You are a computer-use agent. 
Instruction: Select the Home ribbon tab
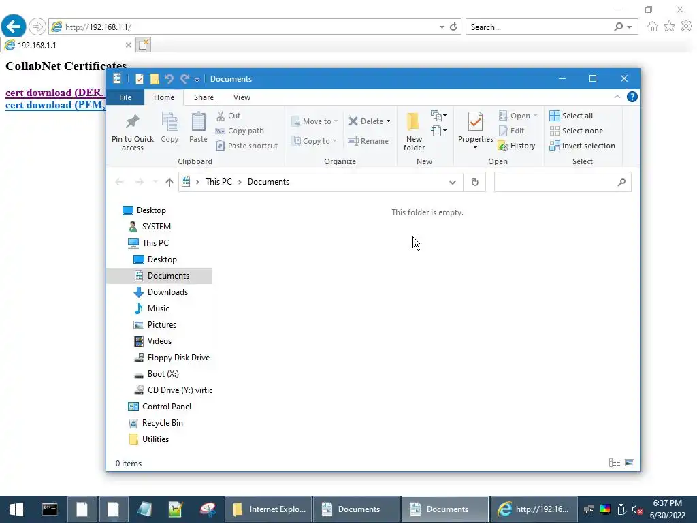point(164,97)
